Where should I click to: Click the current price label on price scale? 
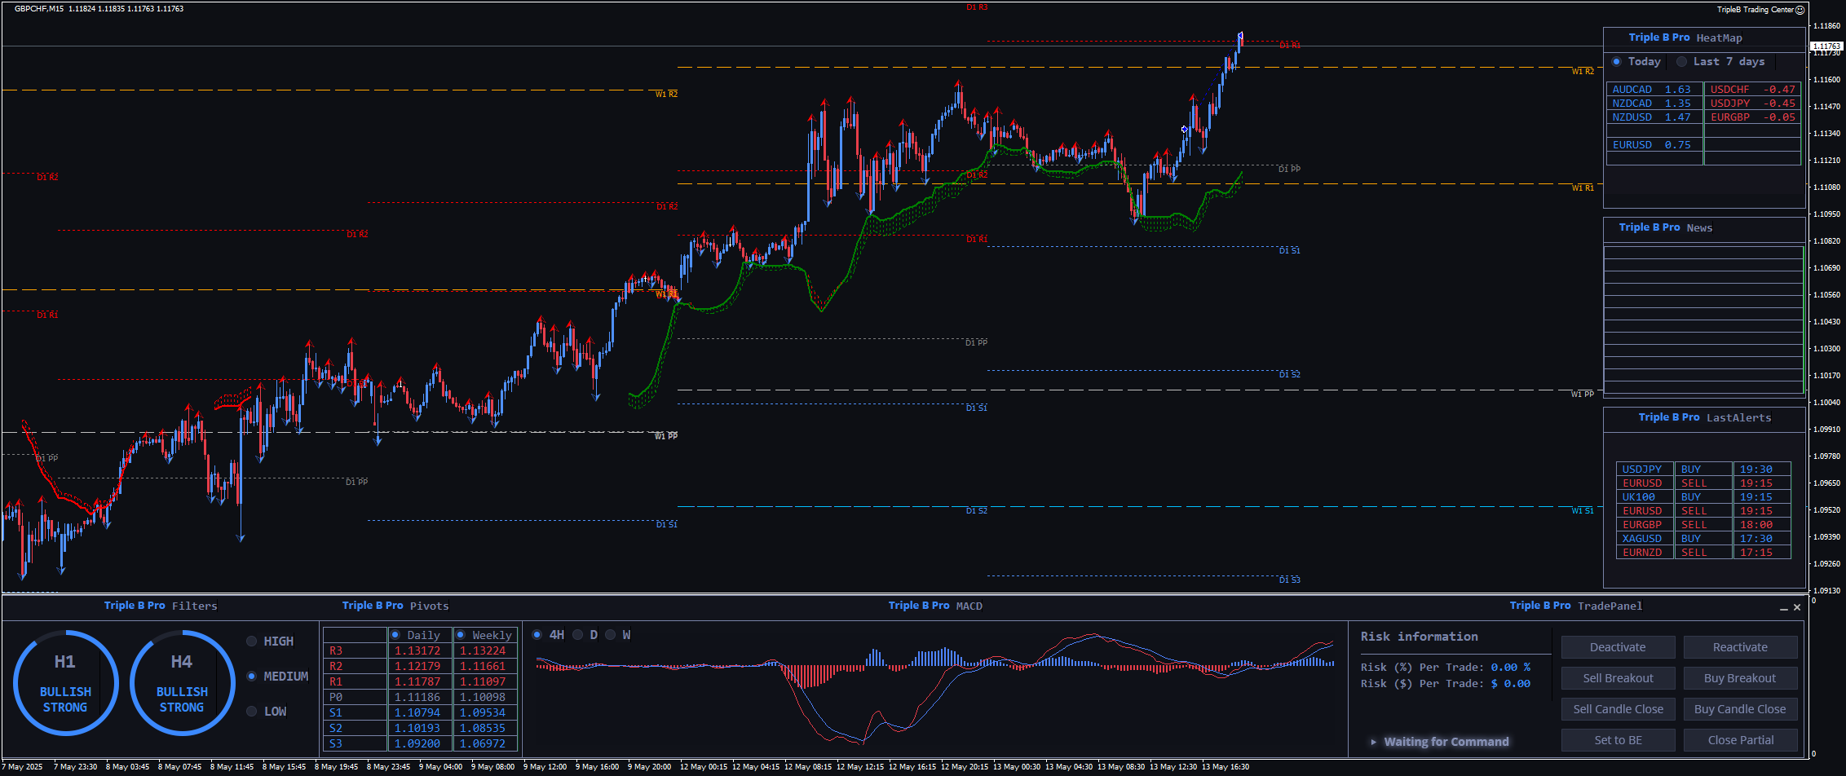tap(1826, 46)
